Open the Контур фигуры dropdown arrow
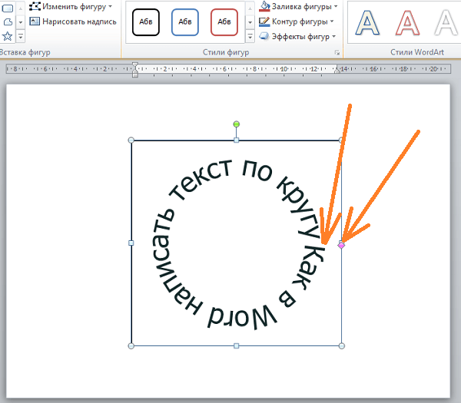461x403 pixels. pos(332,21)
